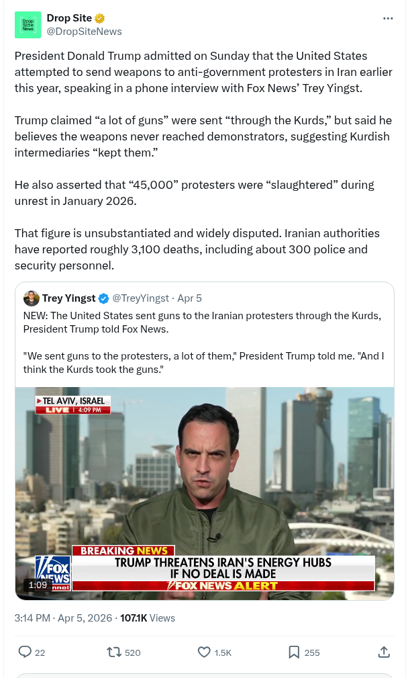Viewport: 408px width, 678px height.
Task: Visit the @DropSiteNews handle
Action: (84, 31)
